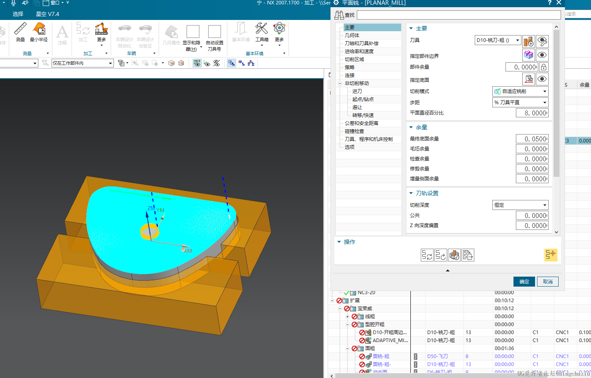Expand the 线粗 group node
Image resolution: width=591 pixels, height=378 pixels.
pyautogui.click(x=347, y=317)
